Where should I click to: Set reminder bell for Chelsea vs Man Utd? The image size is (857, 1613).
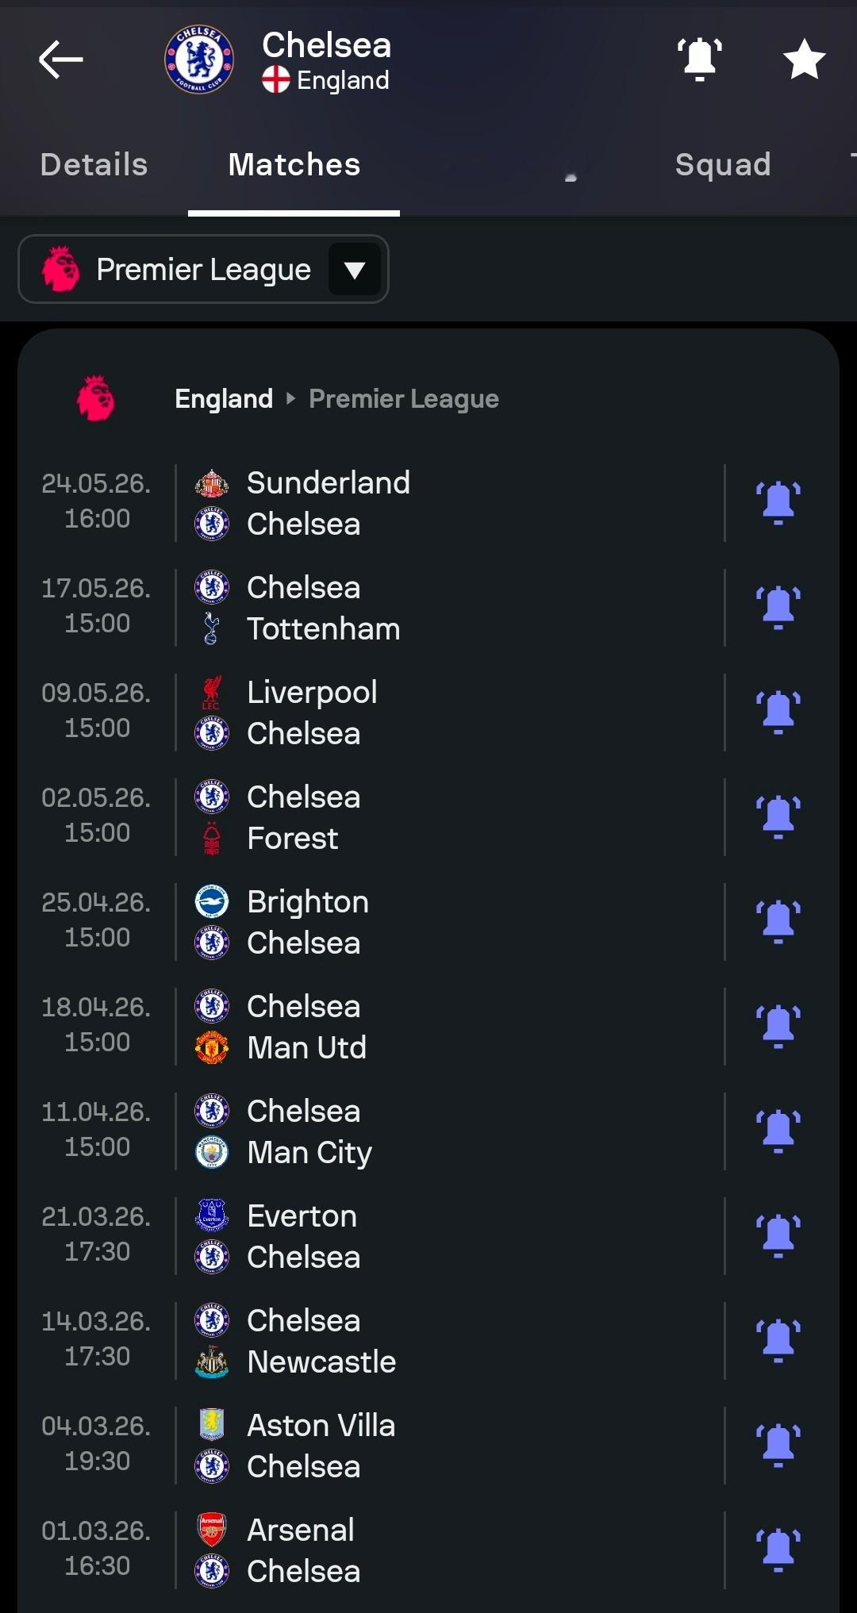click(x=778, y=1027)
